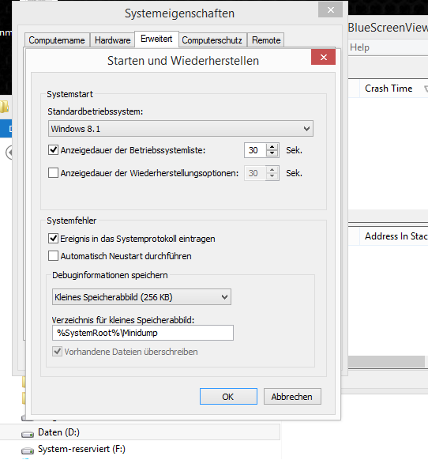This screenshot has width=428, height=475.
Task: Click the Abbrechen button
Action: pos(292,397)
